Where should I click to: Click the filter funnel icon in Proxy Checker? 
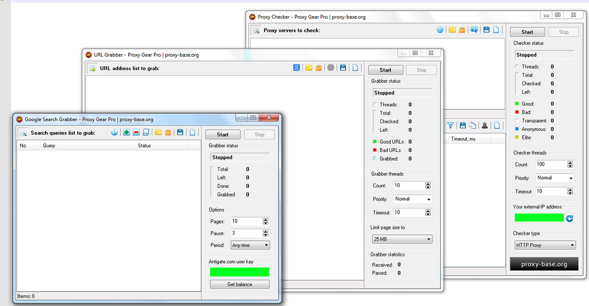coord(450,125)
